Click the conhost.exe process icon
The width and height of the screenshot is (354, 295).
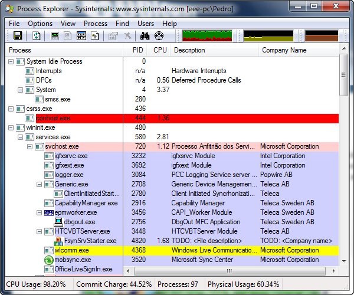pyautogui.click(x=30, y=118)
